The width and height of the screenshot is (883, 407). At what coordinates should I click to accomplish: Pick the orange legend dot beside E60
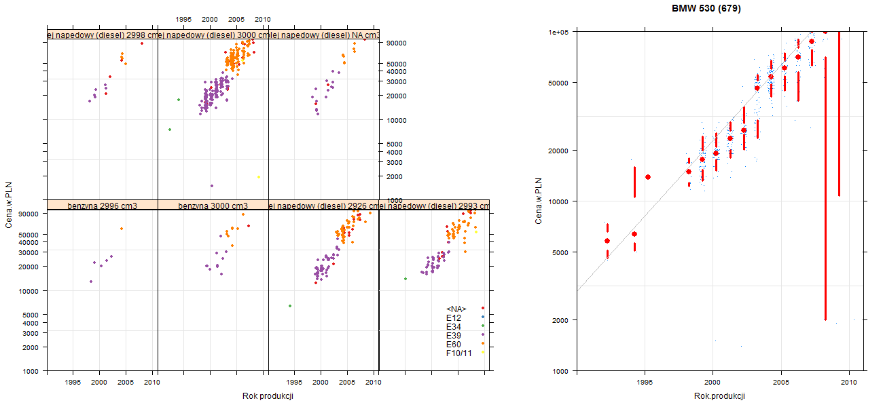[x=482, y=344]
